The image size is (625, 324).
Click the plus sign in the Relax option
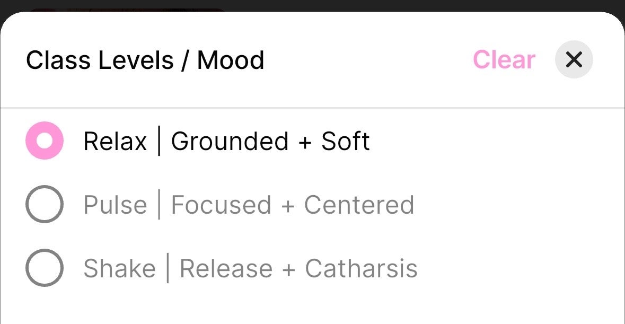305,142
